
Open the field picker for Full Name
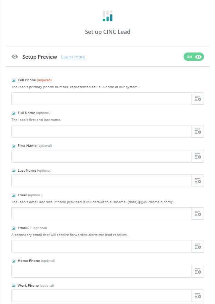point(198,131)
